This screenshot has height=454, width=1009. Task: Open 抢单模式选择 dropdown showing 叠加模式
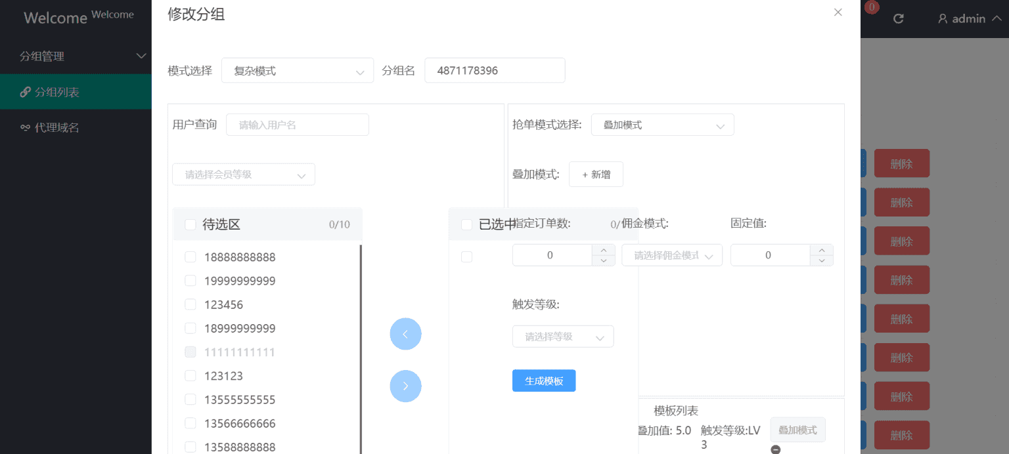tap(662, 125)
